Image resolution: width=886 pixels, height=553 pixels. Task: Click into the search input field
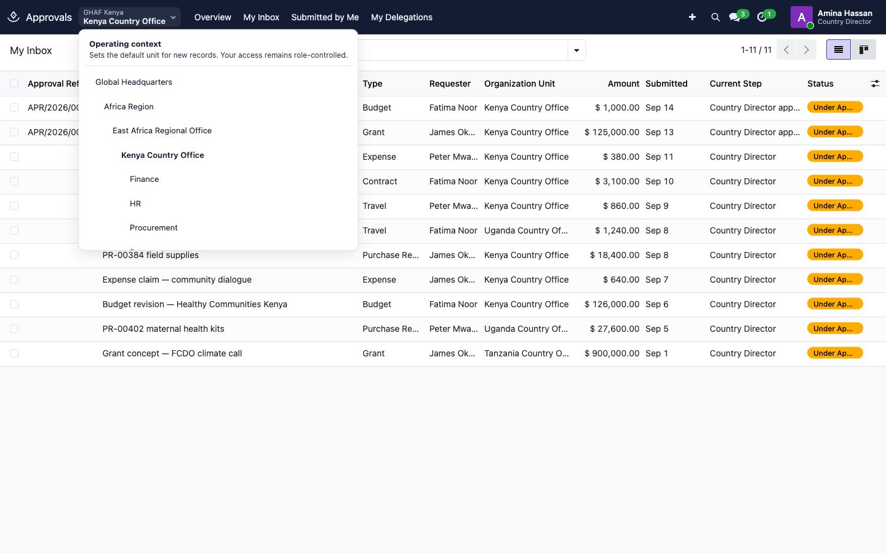tap(463, 50)
